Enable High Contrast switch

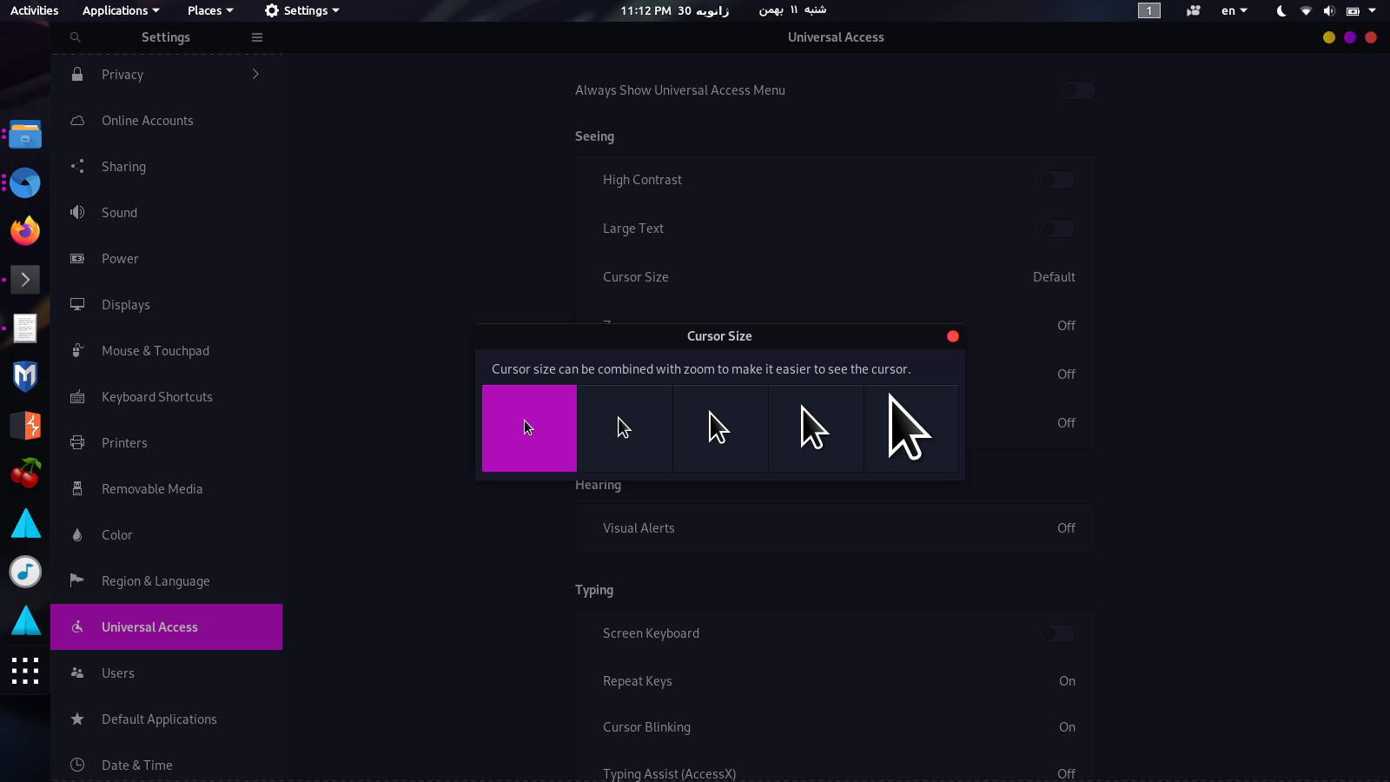point(1056,180)
